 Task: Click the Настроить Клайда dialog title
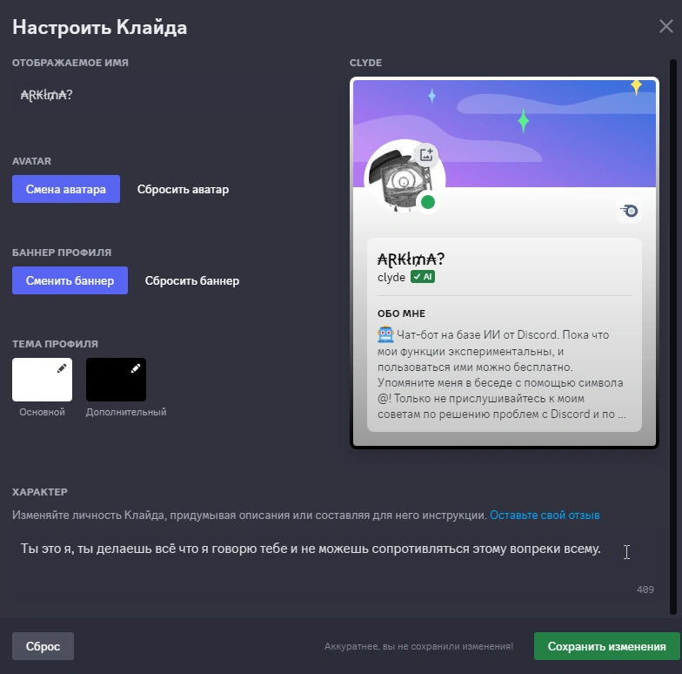(99, 27)
